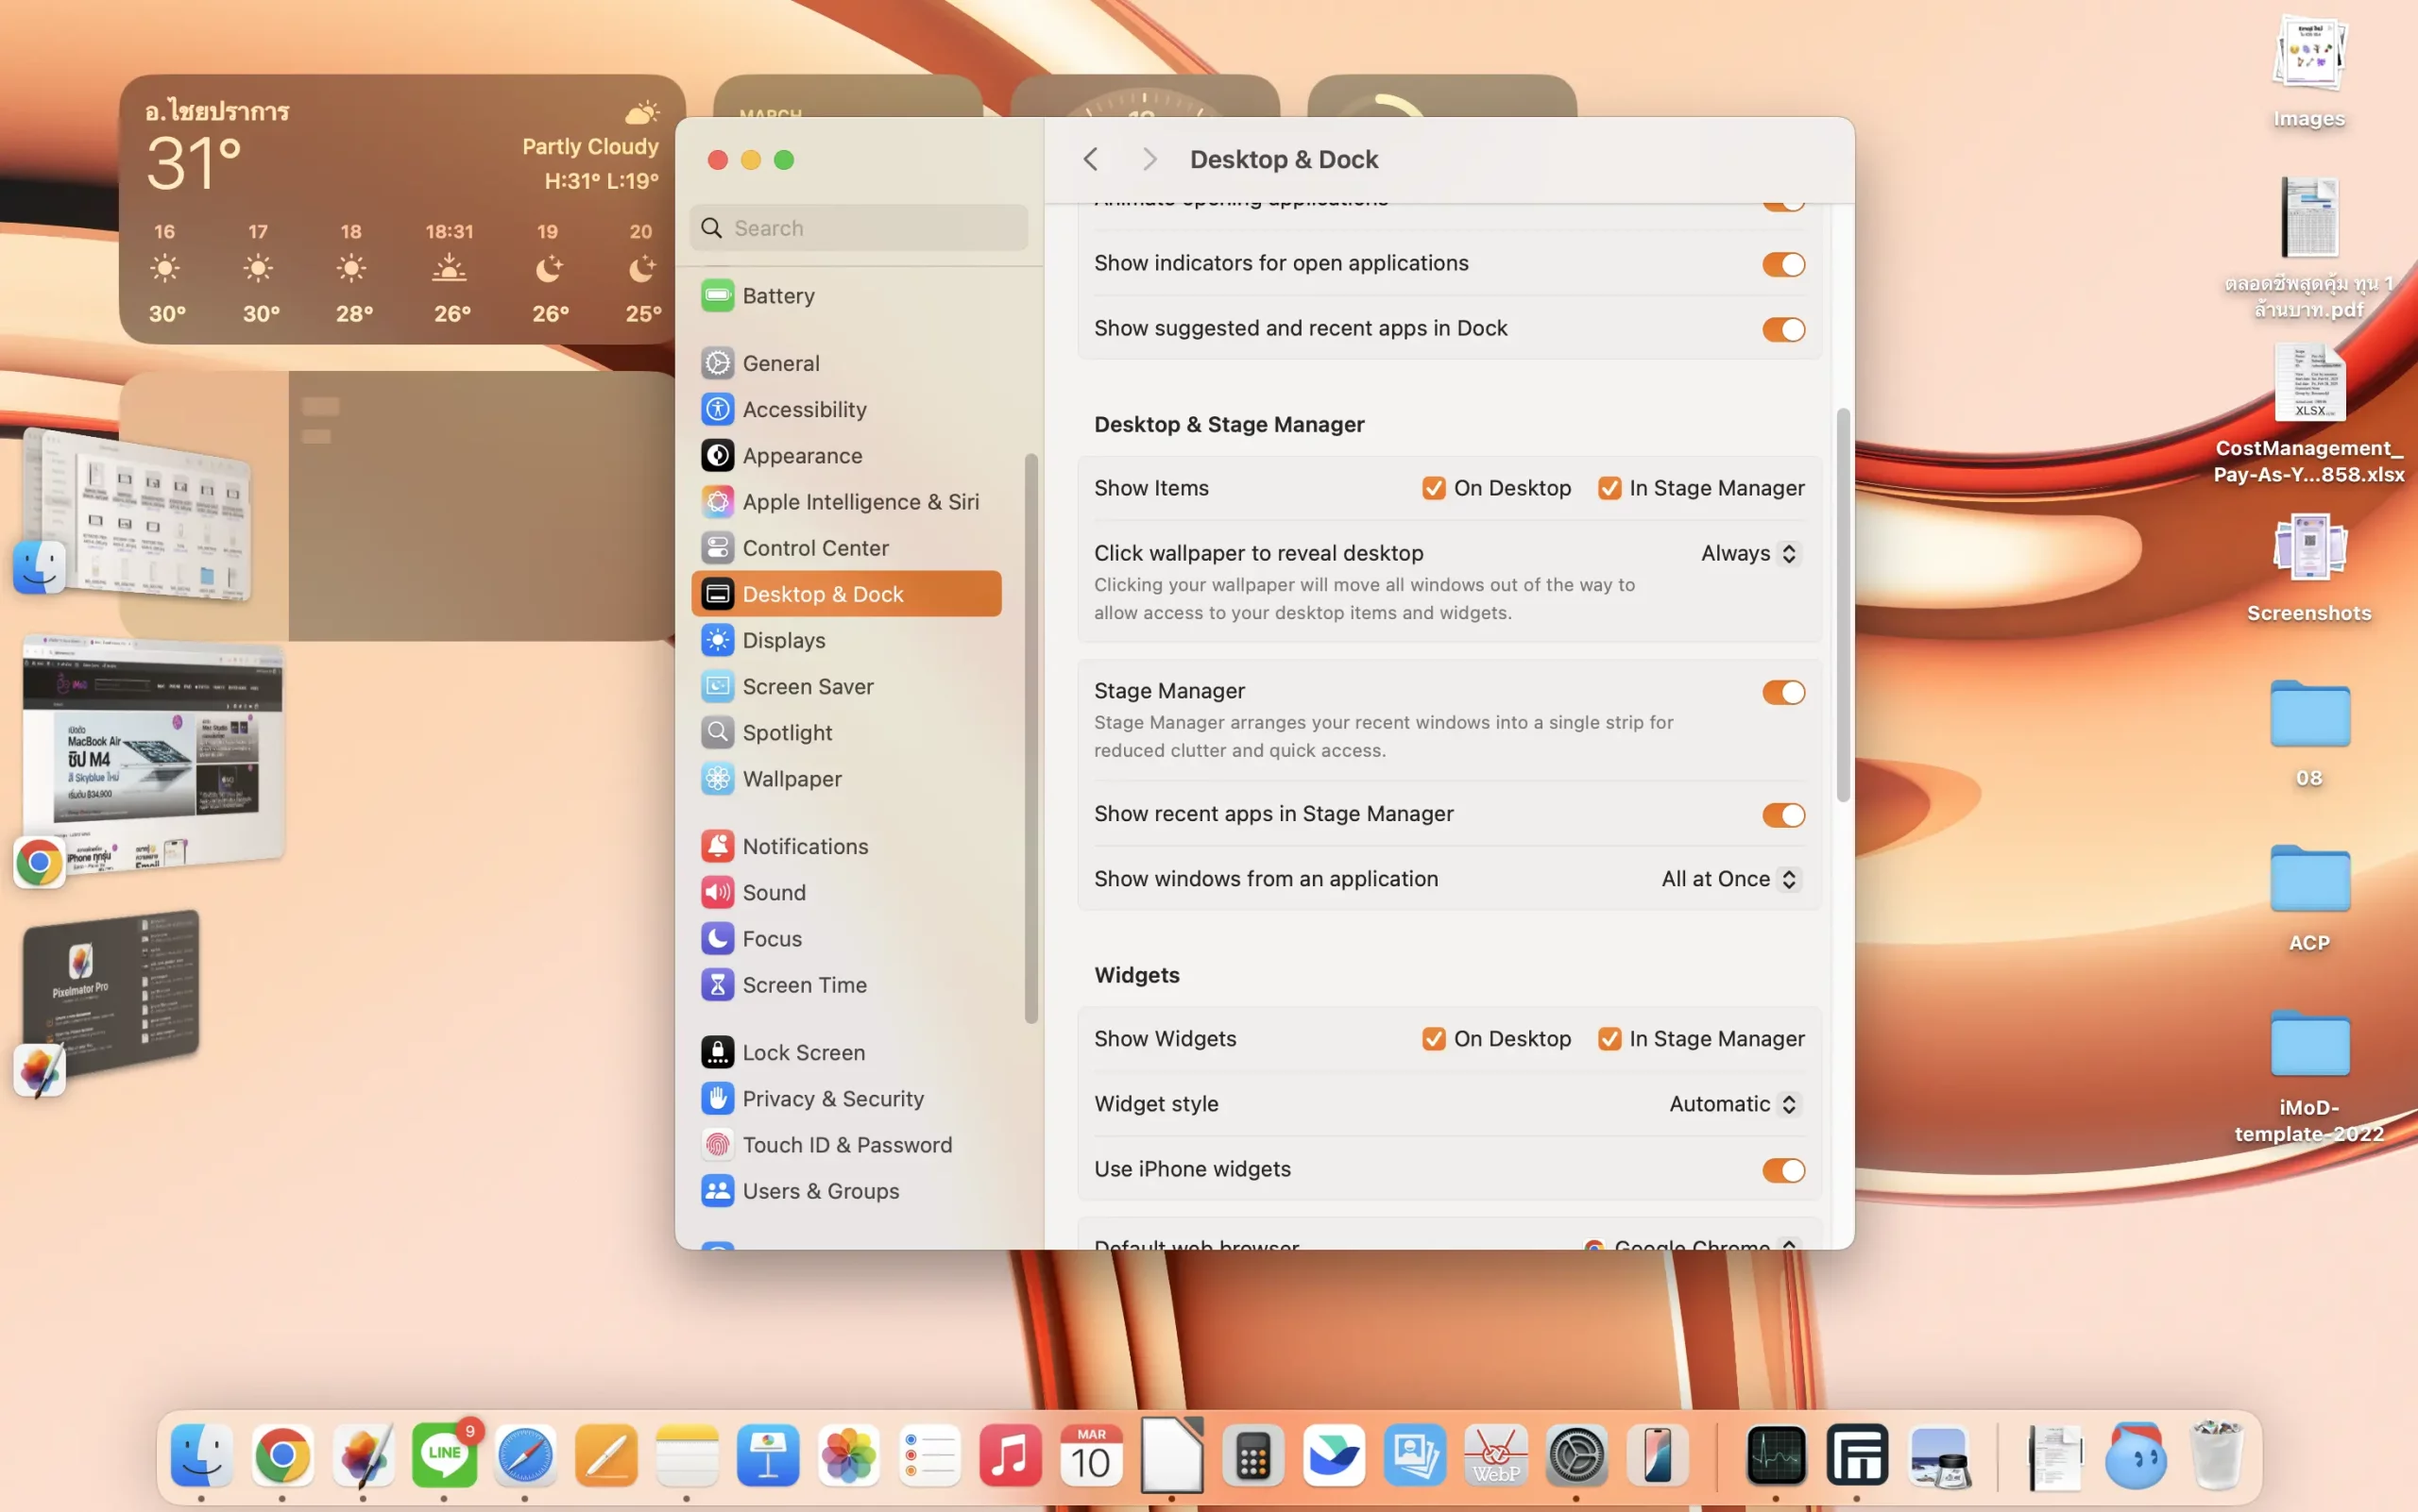
Task: Disable the Stage Manager toggle
Action: 1782,692
